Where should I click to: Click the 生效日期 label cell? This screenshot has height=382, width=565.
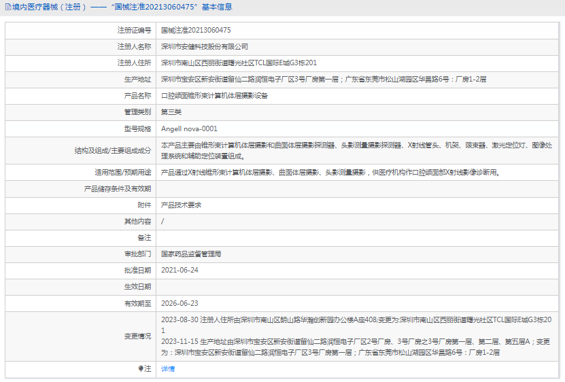(80, 287)
